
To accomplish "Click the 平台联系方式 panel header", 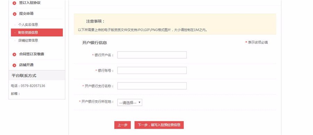I will 37,76.
